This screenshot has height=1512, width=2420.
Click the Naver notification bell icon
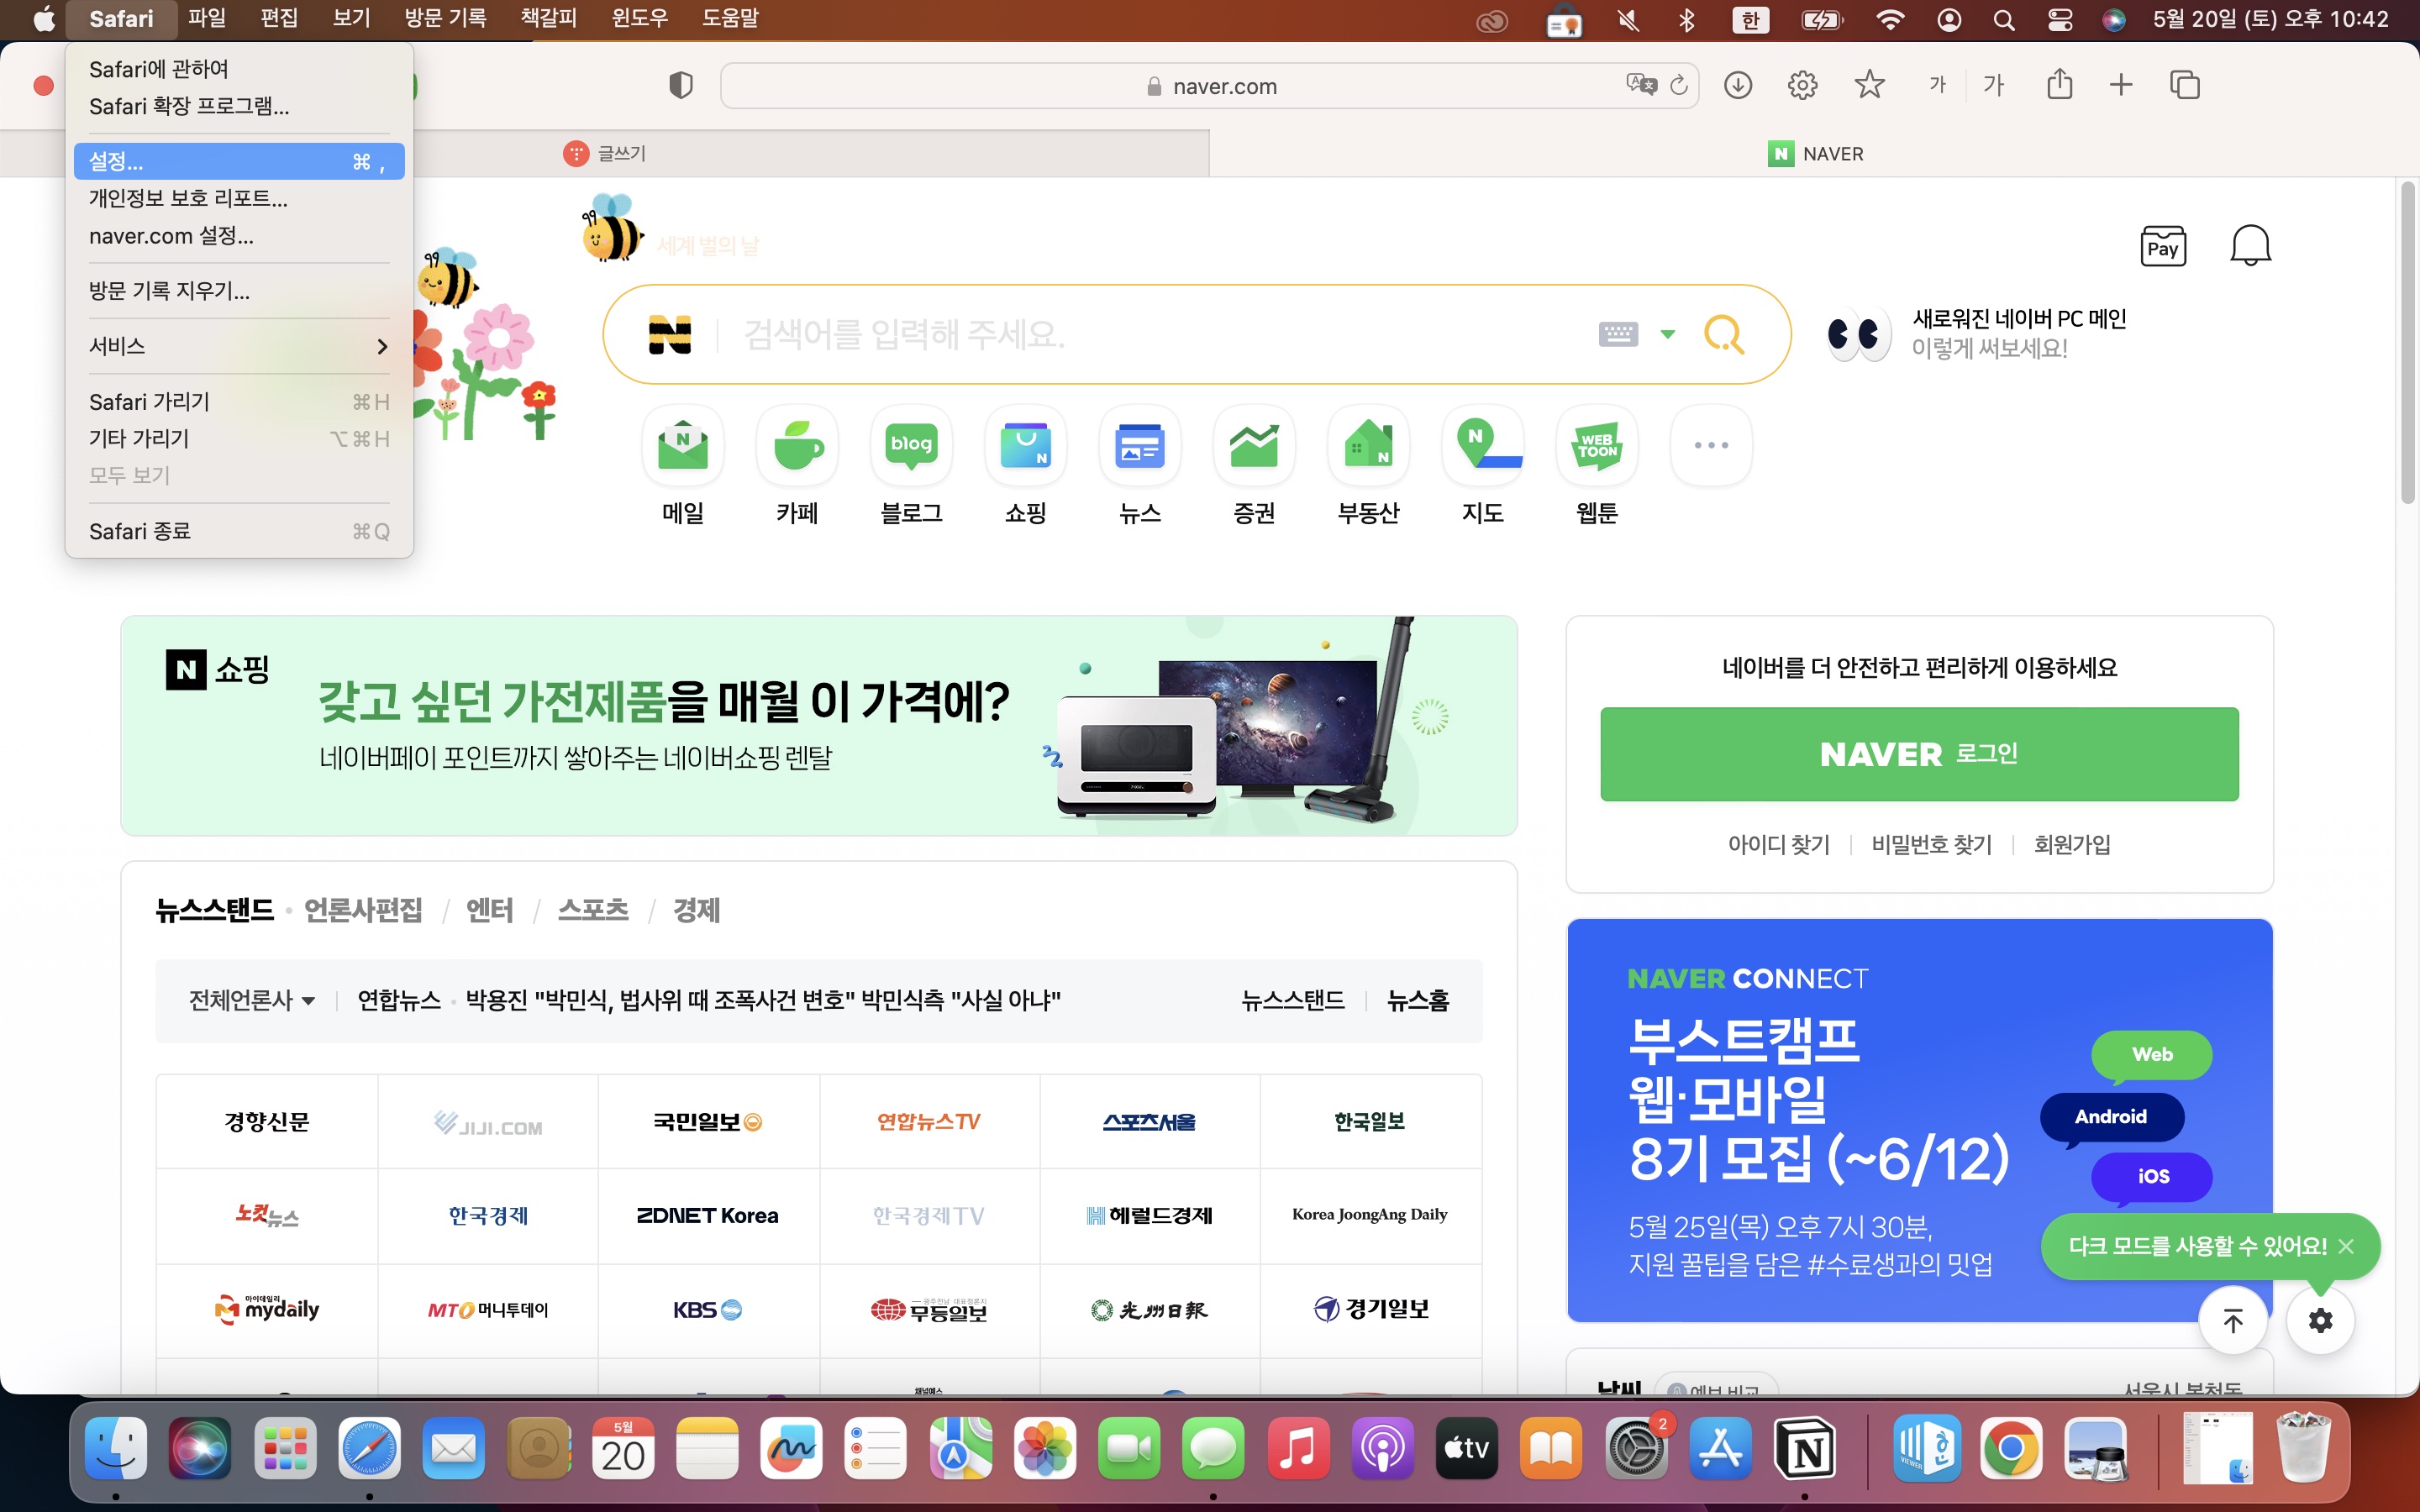2250,246
